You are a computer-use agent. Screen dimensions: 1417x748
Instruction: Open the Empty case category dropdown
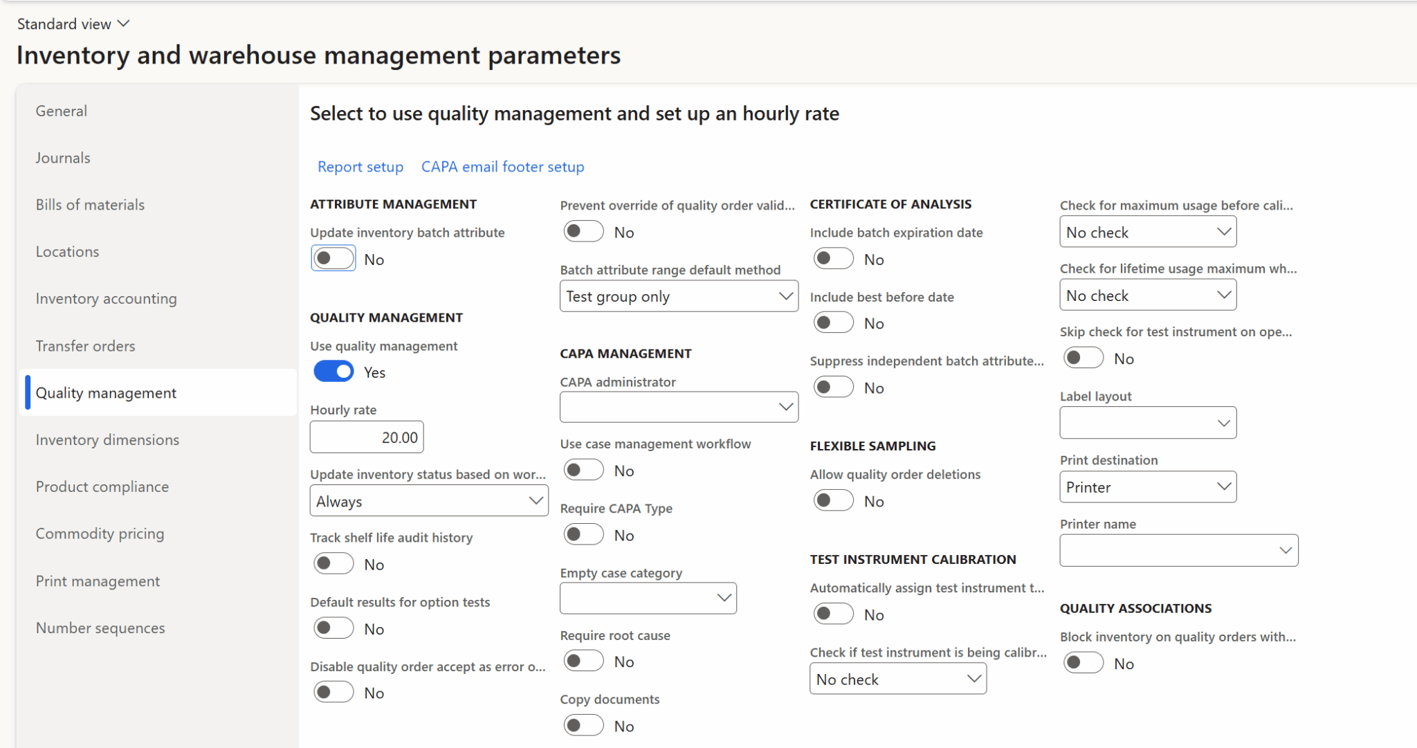coord(648,598)
